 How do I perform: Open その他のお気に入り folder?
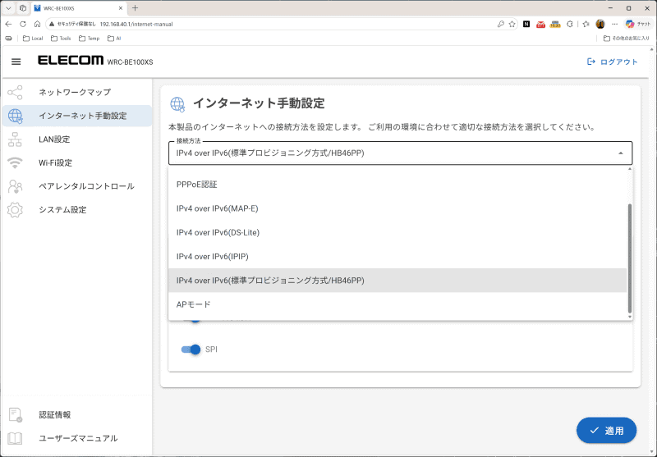point(627,38)
